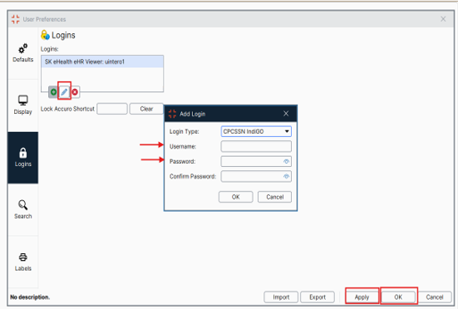The height and width of the screenshot is (309, 458).
Task: Click the red delete login icon
Action: pos(75,92)
